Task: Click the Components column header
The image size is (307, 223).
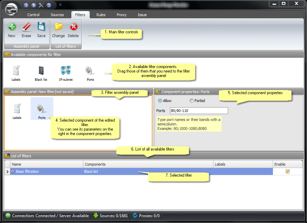Action: point(148,164)
